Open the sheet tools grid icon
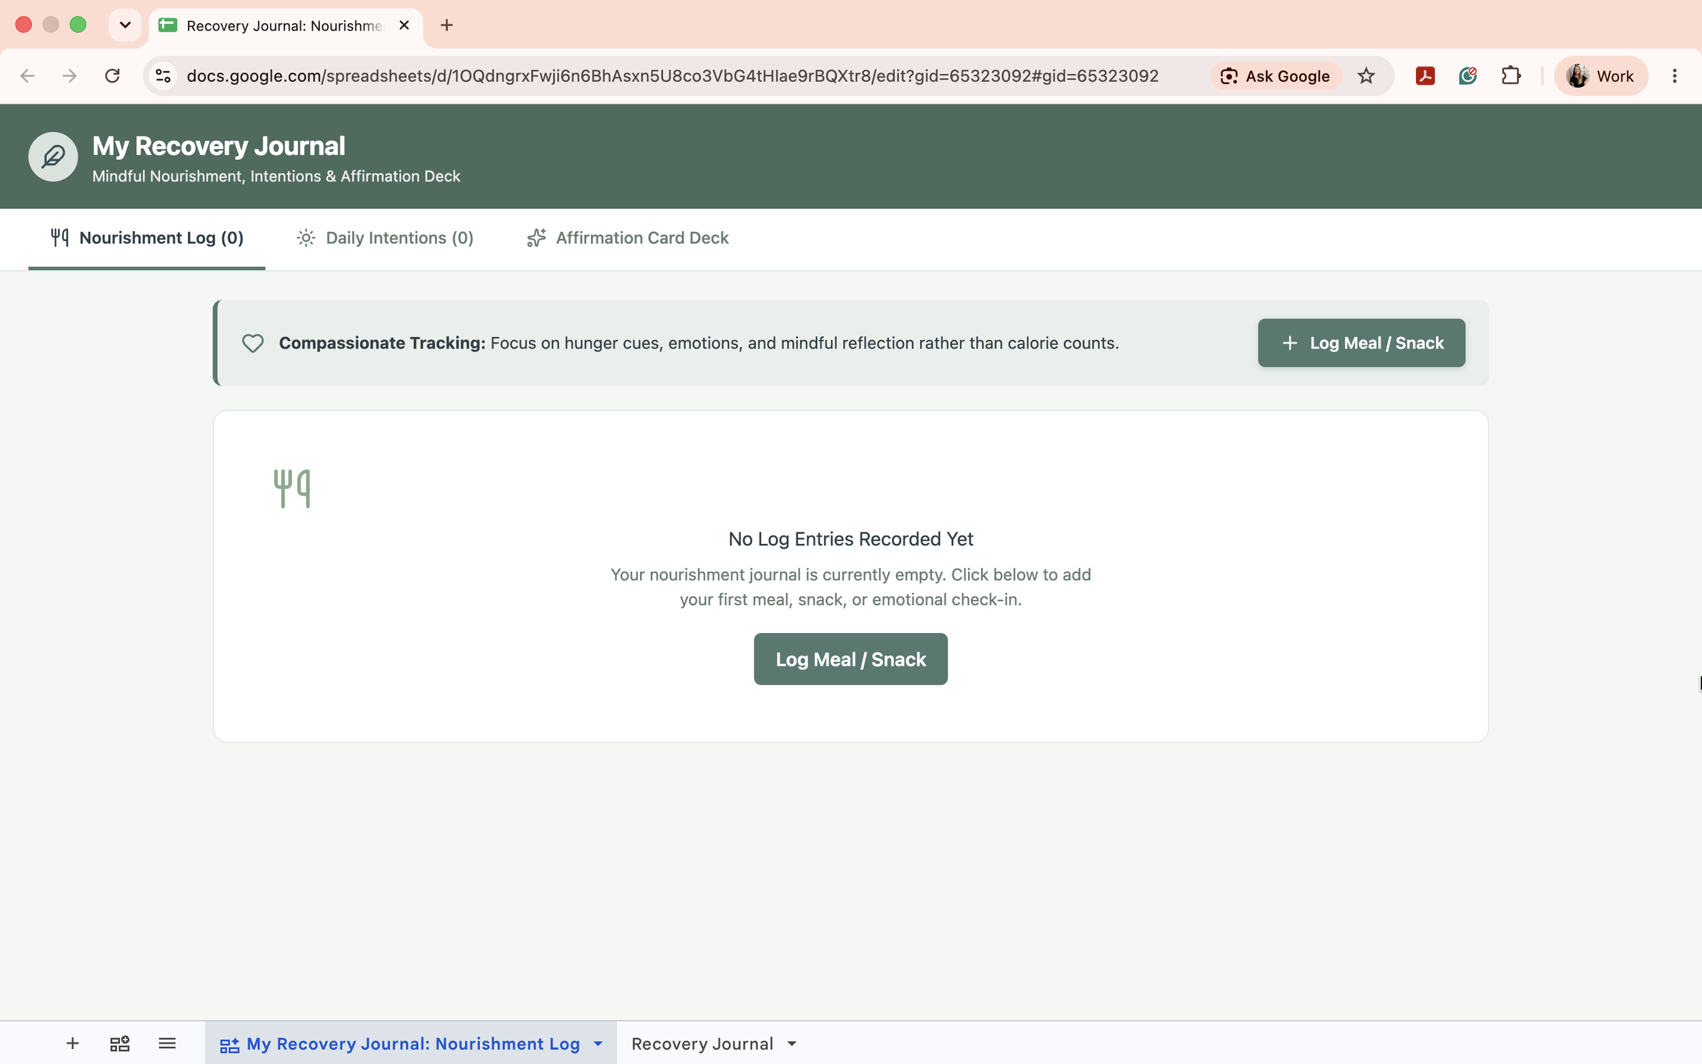1702x1064 pixels. [120, 1043]
